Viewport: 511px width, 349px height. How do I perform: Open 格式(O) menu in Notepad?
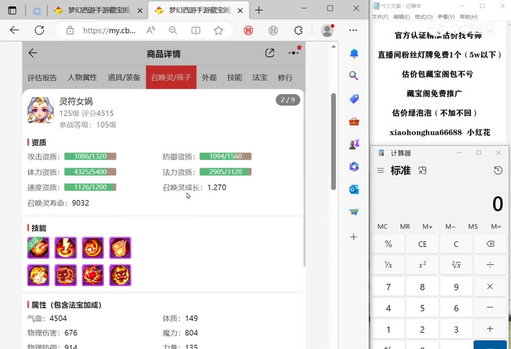424,17
